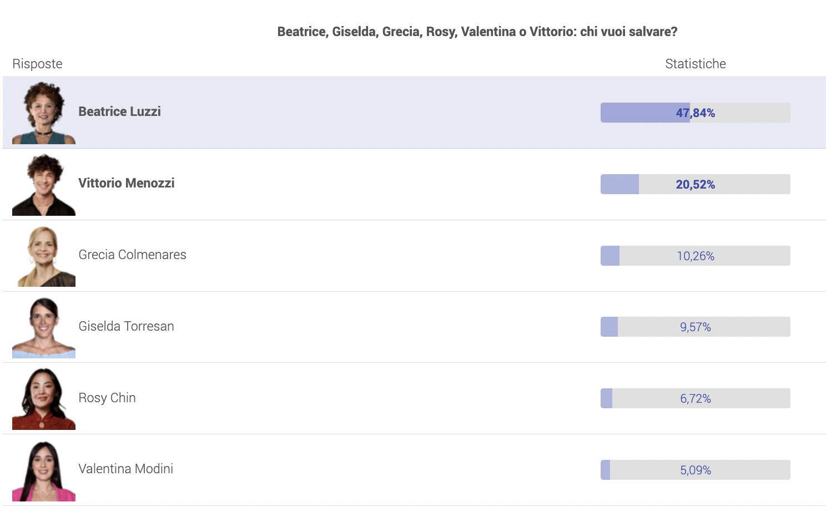Screen dimensions: 826x517
Task: Click Rosy Chin's portrait photo
Action: (x=44, y=398)
